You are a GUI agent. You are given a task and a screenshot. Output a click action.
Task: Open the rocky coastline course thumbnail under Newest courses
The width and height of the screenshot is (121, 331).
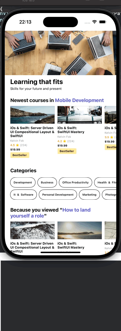coord(32,115)
